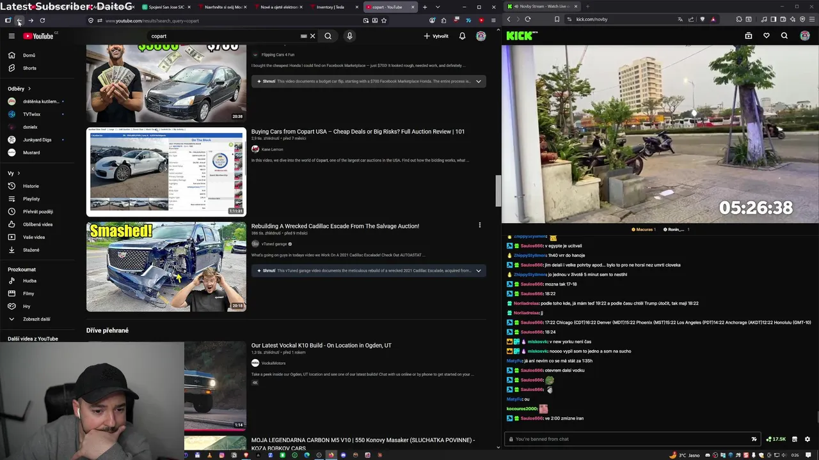Expand summary dropdown under Flipping Cars video
This screenshot has width=819, height=460.
[x=478, y=81]
